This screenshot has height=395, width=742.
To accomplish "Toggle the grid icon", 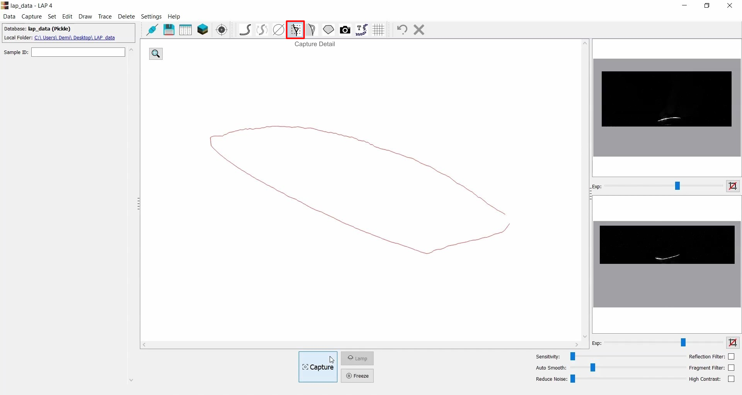I will point(379,30).
